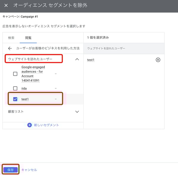Close the audience segment exclusion dialog

(x=6, y=6)
